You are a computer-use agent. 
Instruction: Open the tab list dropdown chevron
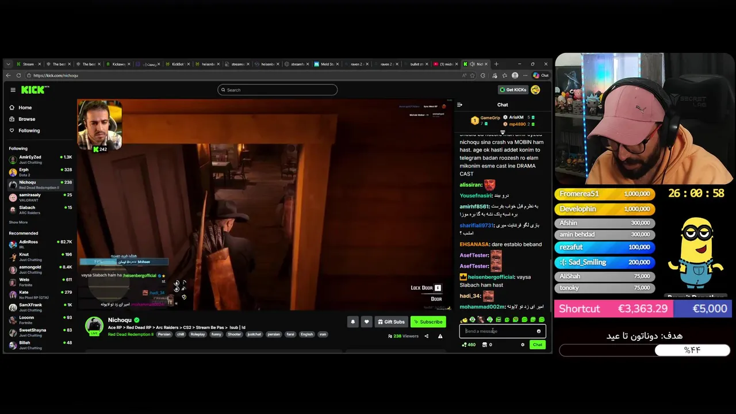pyautogui.click(x=7, y=64)
